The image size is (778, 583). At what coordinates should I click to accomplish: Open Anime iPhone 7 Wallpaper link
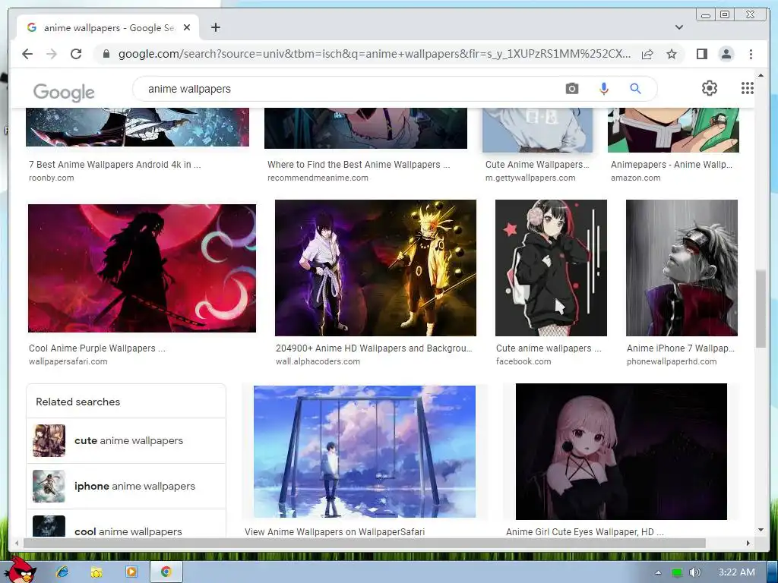(681, 348)
